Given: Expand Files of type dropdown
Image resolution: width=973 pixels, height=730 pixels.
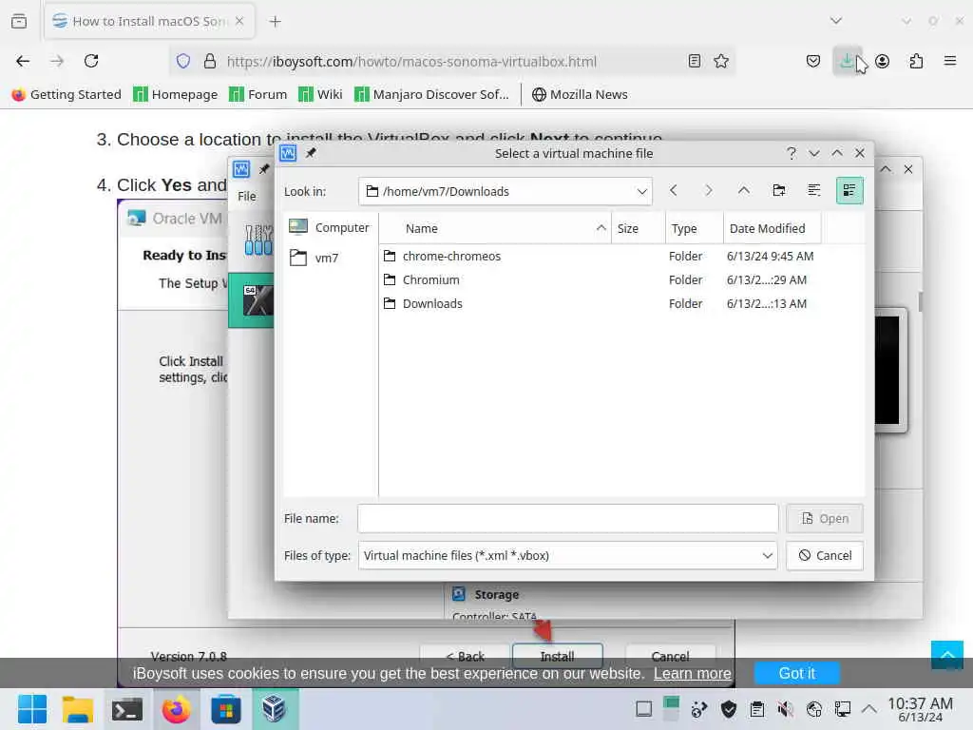Looking at the screenshot, I should point(767,555).
